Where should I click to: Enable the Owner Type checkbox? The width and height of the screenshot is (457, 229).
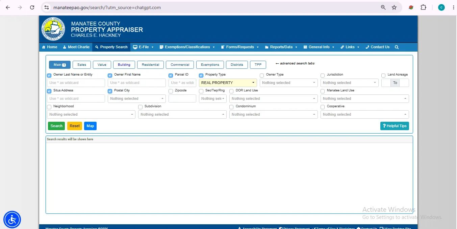pyautogui.click(x=262, y=76)
